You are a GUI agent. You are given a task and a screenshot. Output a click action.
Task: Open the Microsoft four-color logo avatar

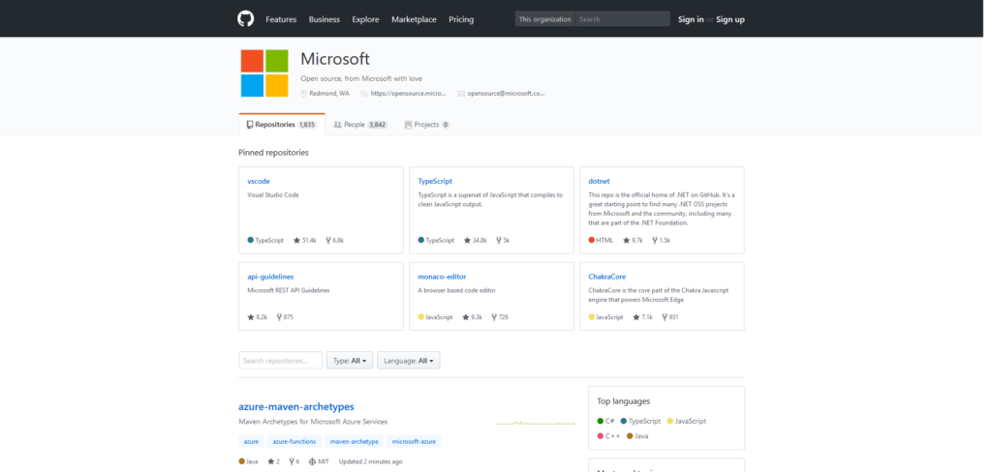pos(264,74)
